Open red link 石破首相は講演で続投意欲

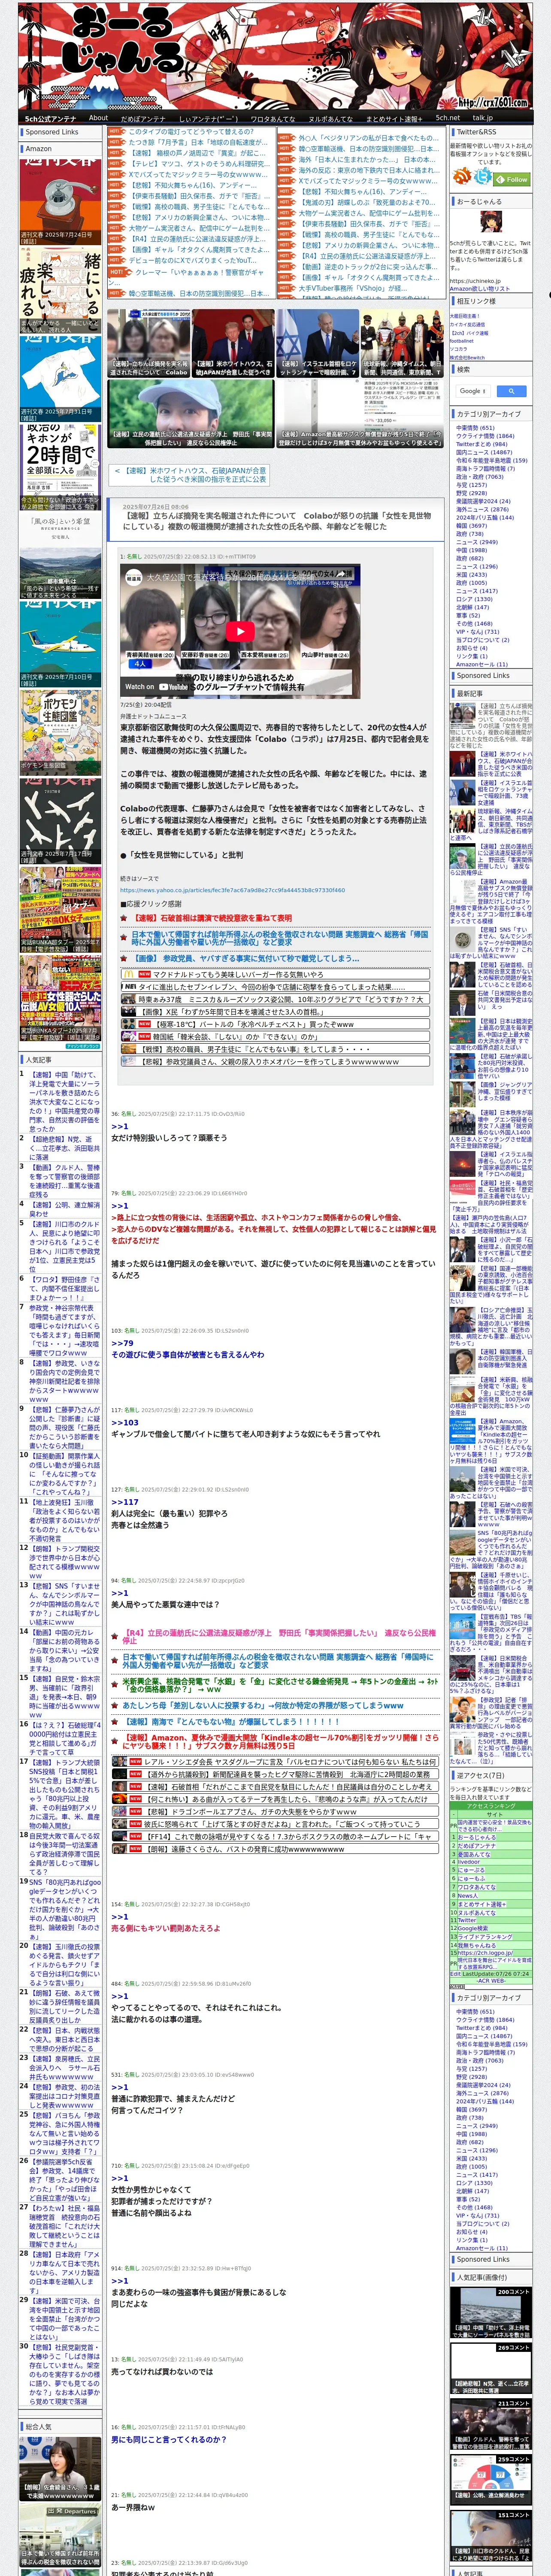click(x=212, y=917)
